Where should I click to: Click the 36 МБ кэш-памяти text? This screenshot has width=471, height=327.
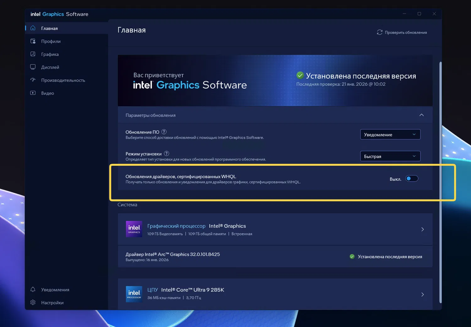coord(164,298)
